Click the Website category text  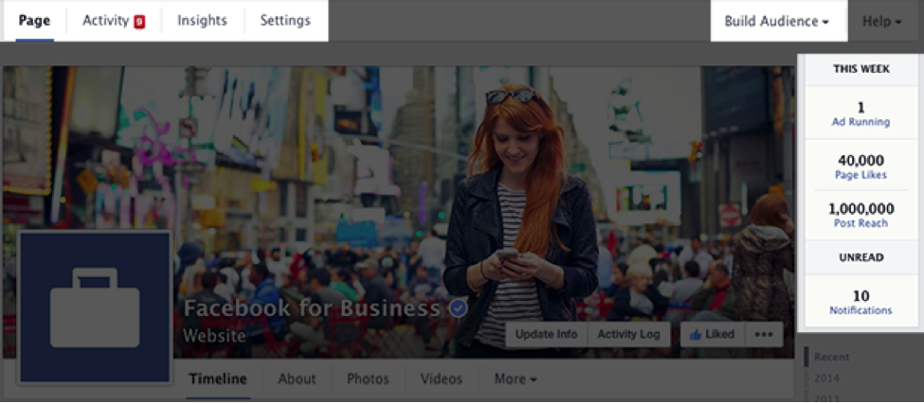pos(214,336)
